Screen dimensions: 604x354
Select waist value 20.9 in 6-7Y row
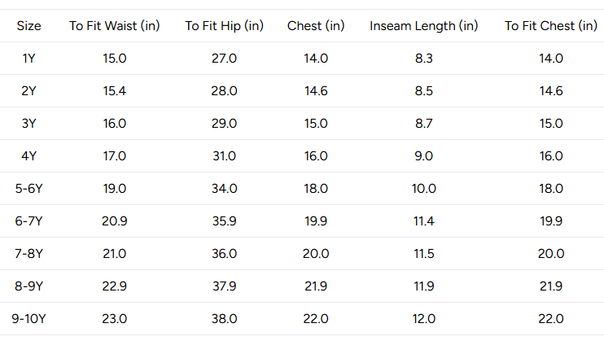click(115, 221)
